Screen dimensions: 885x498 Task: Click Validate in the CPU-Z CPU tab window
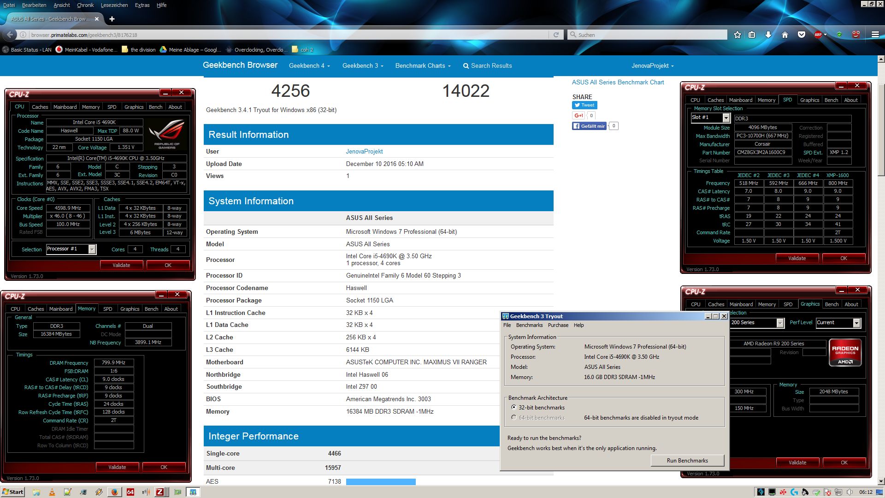pyautogui.click(x=122, y=265)
